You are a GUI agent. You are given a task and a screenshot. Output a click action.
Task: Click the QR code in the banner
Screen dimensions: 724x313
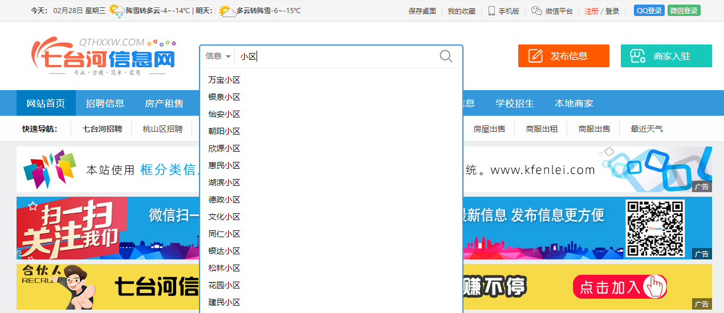pos(654,228)
